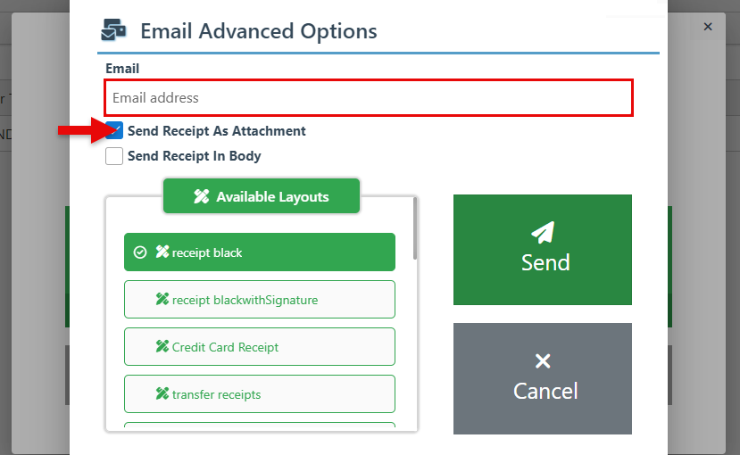
Task: Close the background dialog with top-right X
Action: pos(708,27)
